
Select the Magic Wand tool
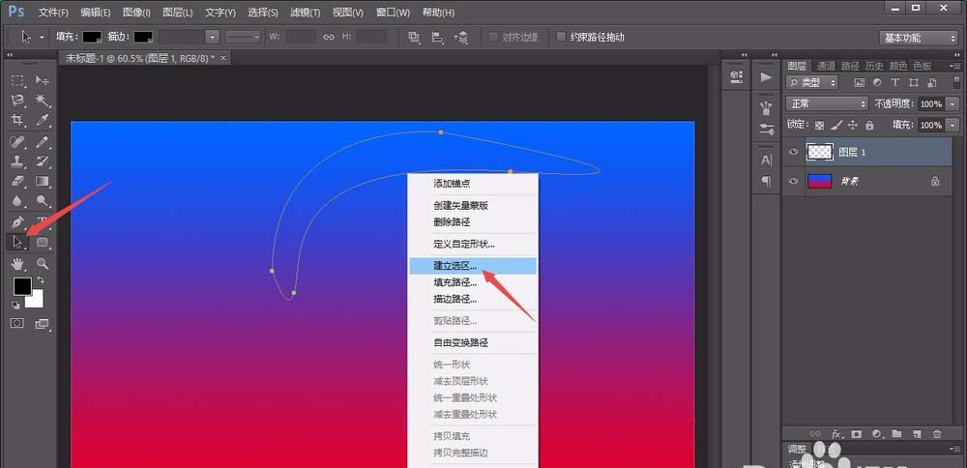(43, 101)
